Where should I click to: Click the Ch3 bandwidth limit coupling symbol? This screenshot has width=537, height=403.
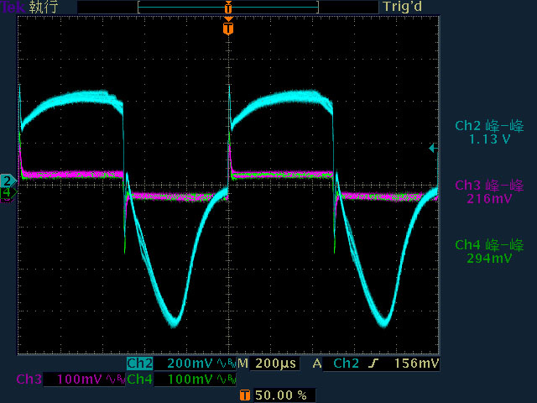pyautogui.click(x=116, y=379)
